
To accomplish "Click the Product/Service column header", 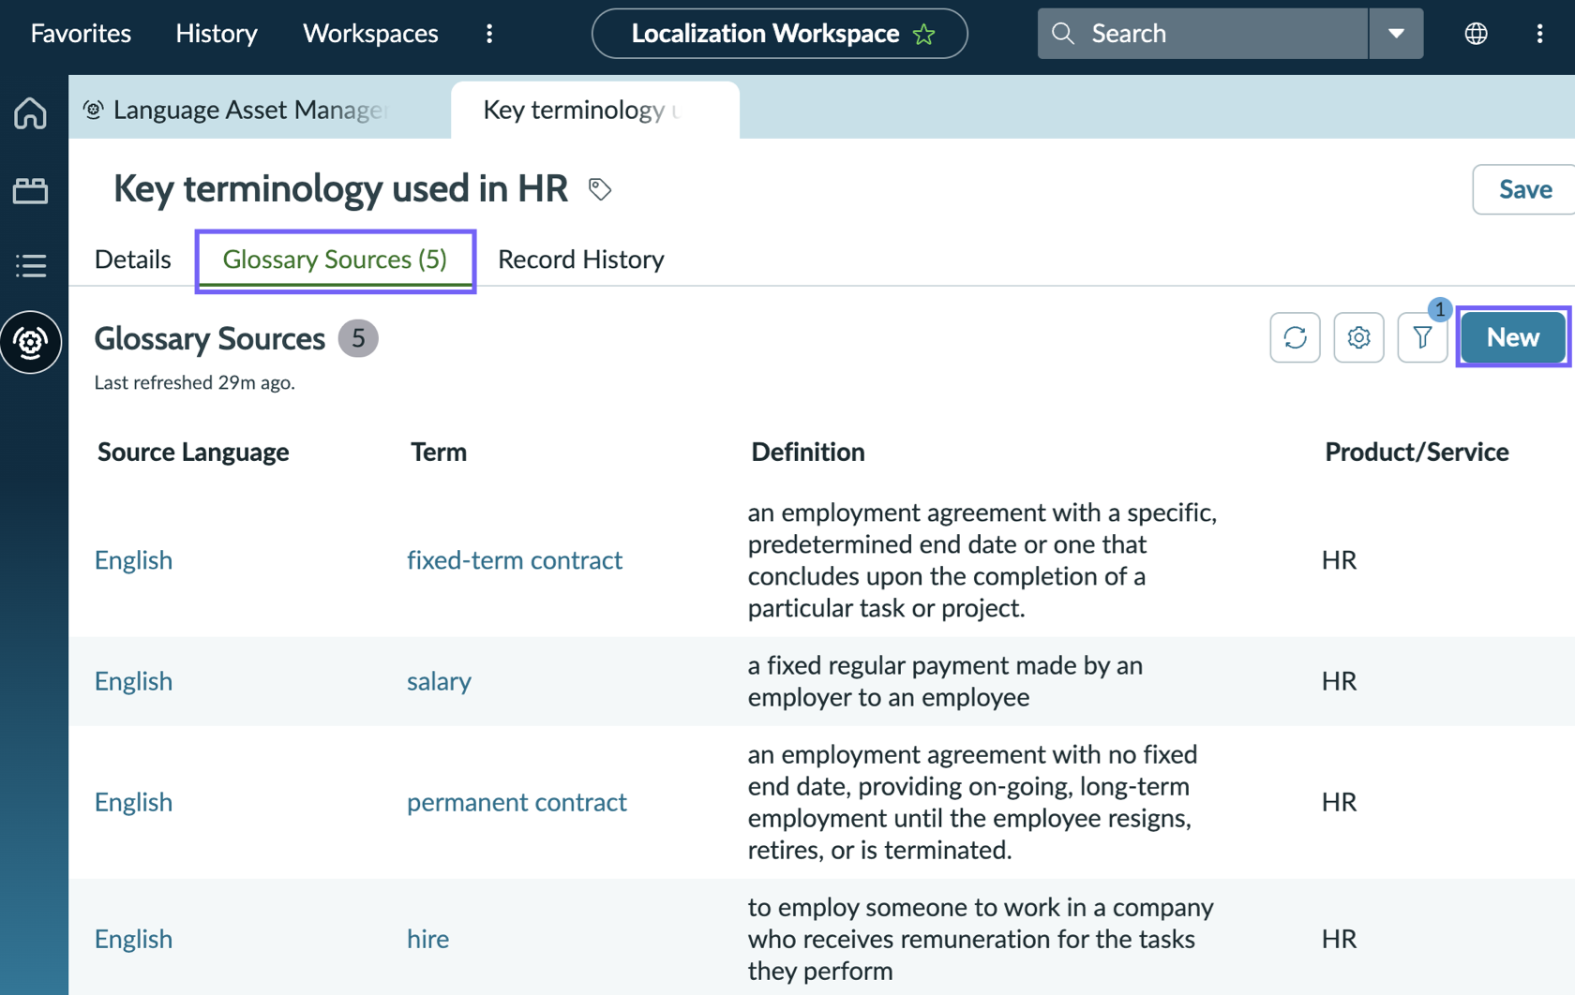I will pyautogui.click(x=1417, y=453).
